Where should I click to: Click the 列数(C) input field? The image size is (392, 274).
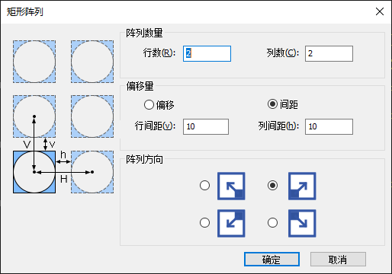click(x=329, y=53)
